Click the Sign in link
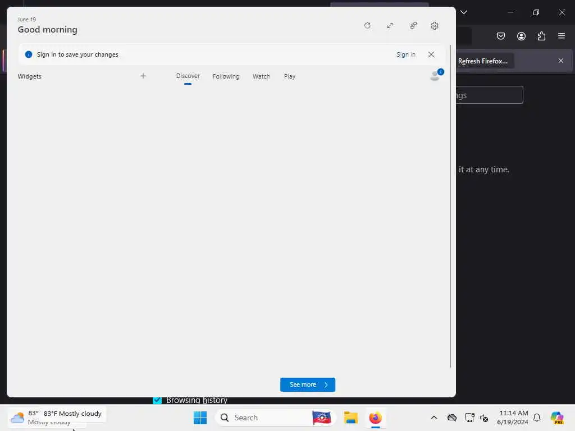This screenshot has height=431, width=575. coord(405,54)
